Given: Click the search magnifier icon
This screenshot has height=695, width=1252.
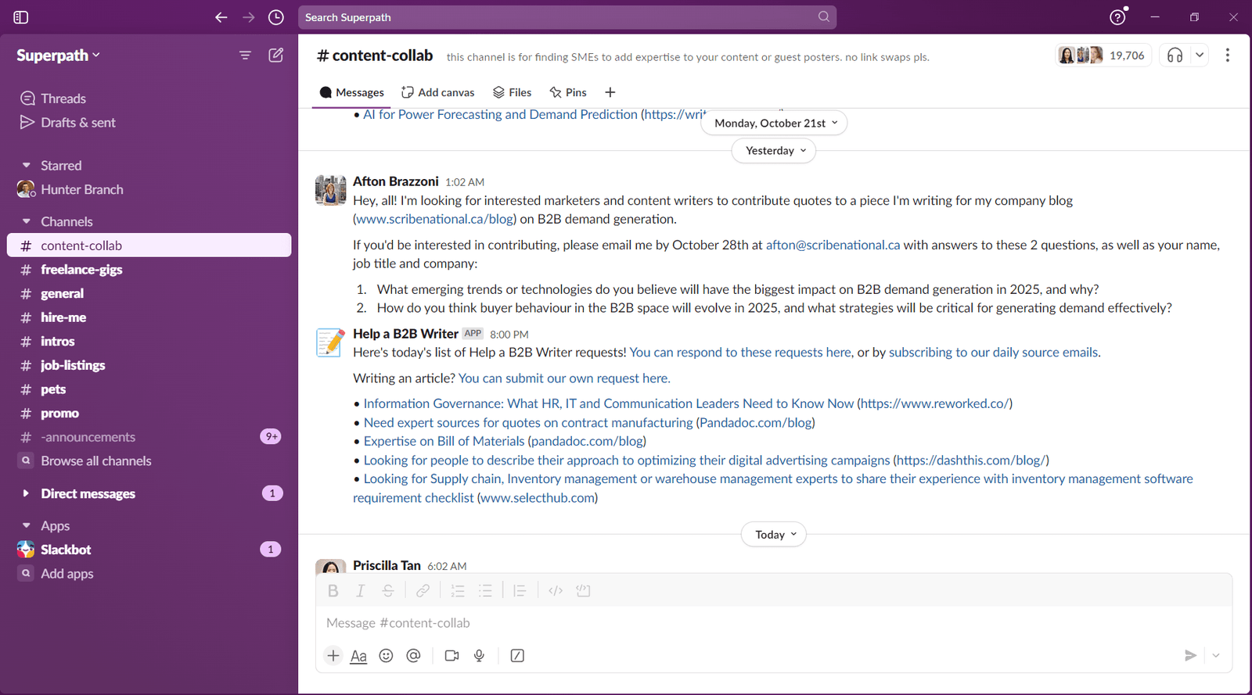Looking at the screenshot, I should [824, 16].
